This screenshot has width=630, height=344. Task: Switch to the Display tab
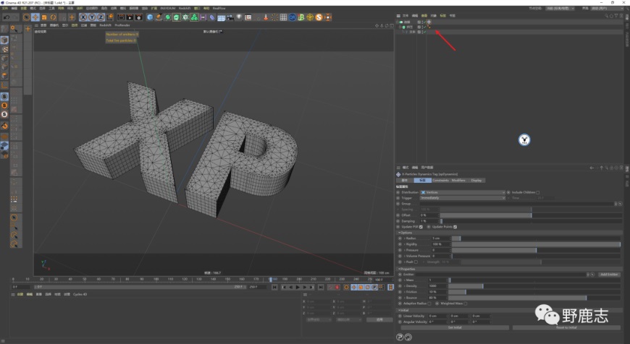[476, 181]
